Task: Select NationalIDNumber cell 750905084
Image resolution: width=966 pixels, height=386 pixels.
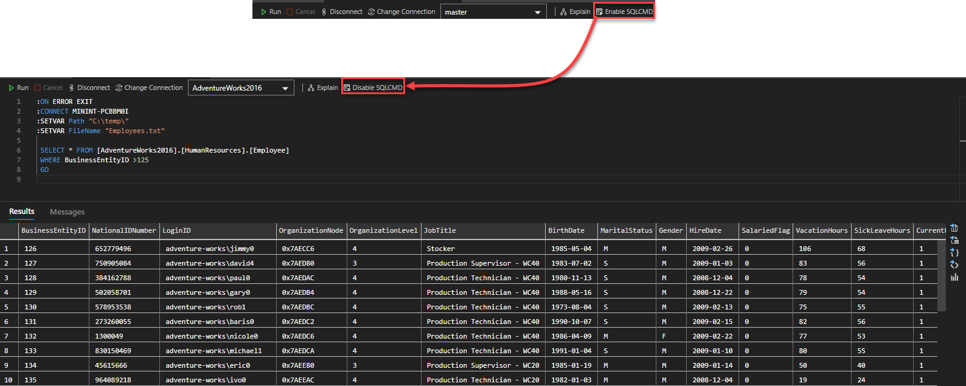Action: coord(124,263)
